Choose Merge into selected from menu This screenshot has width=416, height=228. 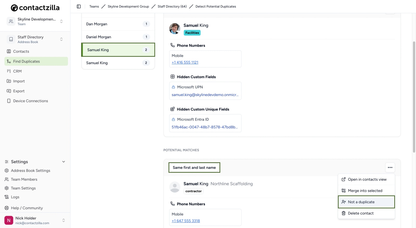[366, 191]
